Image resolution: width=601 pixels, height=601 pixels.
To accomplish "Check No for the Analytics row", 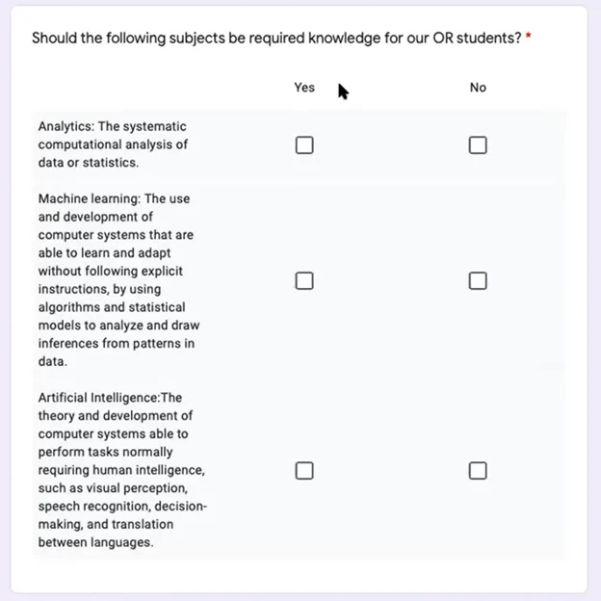I will (x=478, y=145).
